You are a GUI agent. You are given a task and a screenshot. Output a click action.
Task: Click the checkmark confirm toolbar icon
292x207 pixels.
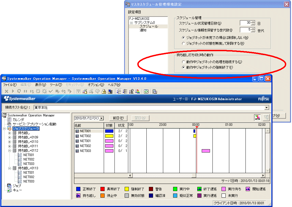click(51, 91)
